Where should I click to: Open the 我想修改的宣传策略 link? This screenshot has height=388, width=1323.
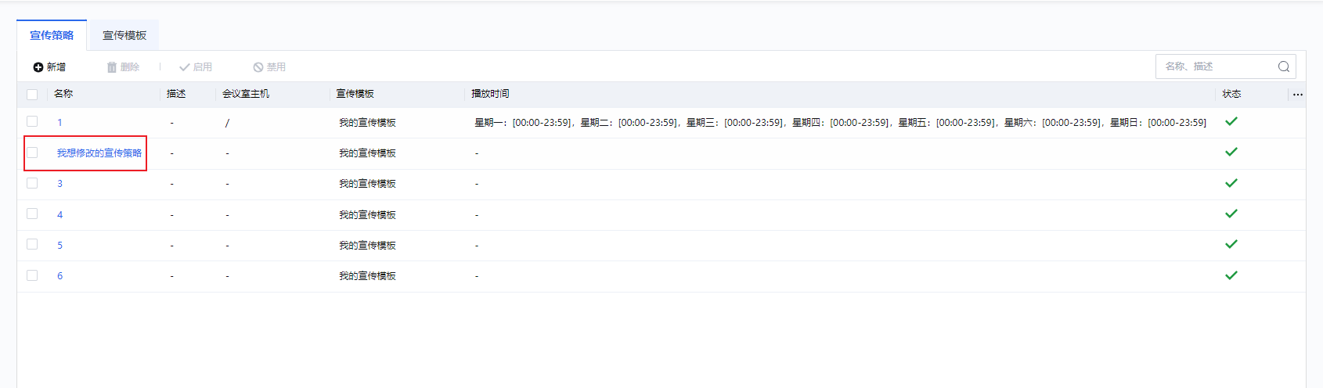pos(99,153)
